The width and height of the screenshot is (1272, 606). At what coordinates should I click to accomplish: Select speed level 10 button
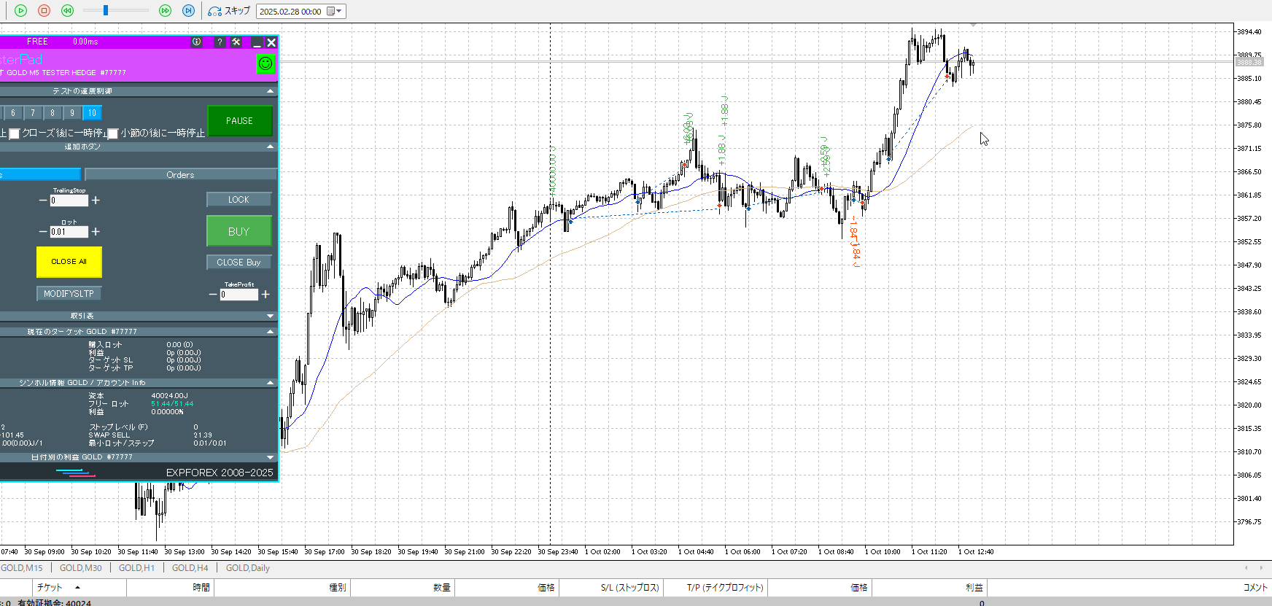[92, 113]
